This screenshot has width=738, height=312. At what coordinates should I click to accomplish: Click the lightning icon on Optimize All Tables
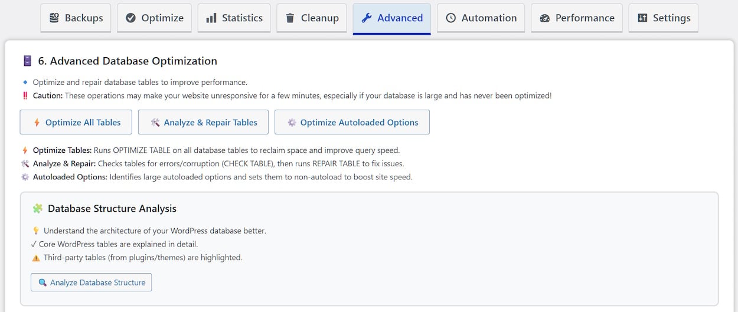[37, 123]
